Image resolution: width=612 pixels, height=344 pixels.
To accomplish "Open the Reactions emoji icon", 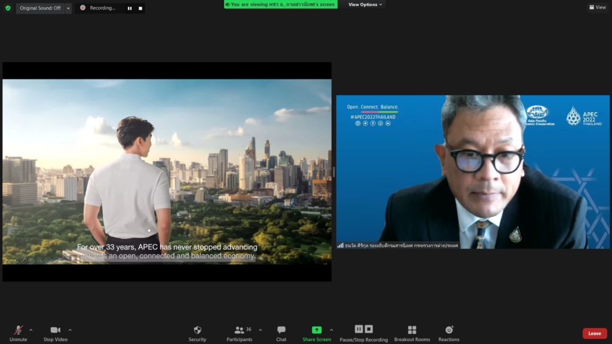I will click(x=449, y=330).
